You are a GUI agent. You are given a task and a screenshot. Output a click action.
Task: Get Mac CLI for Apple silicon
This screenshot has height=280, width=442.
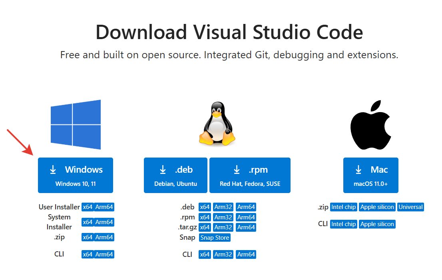pyautogui.click(x=377, y=224)
